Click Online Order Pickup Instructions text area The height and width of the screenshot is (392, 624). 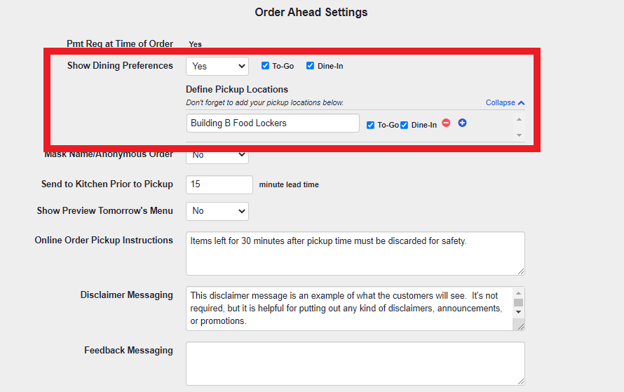pos(355,253)
